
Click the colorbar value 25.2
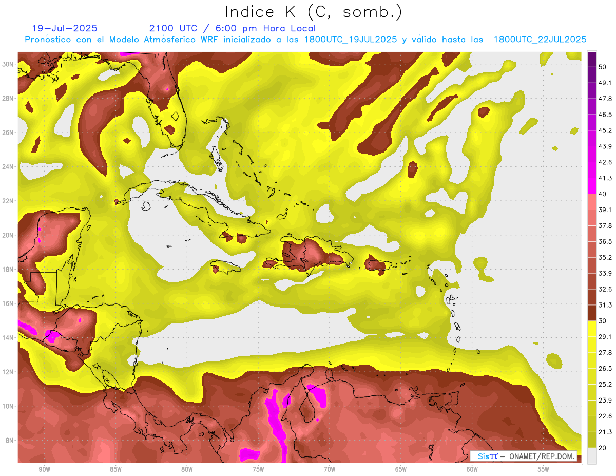point(605,384)
